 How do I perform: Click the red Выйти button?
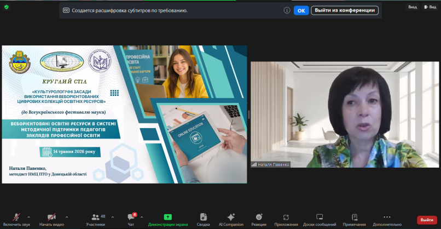point(427,220)
